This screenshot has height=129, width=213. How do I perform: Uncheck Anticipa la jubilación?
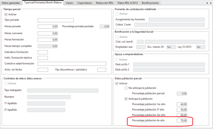[126, 99]
